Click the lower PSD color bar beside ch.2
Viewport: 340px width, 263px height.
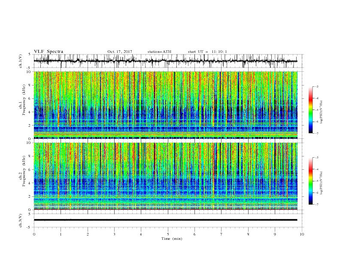310,181
